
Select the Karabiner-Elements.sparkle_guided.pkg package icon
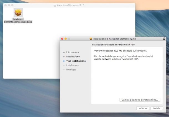[18, 13]
